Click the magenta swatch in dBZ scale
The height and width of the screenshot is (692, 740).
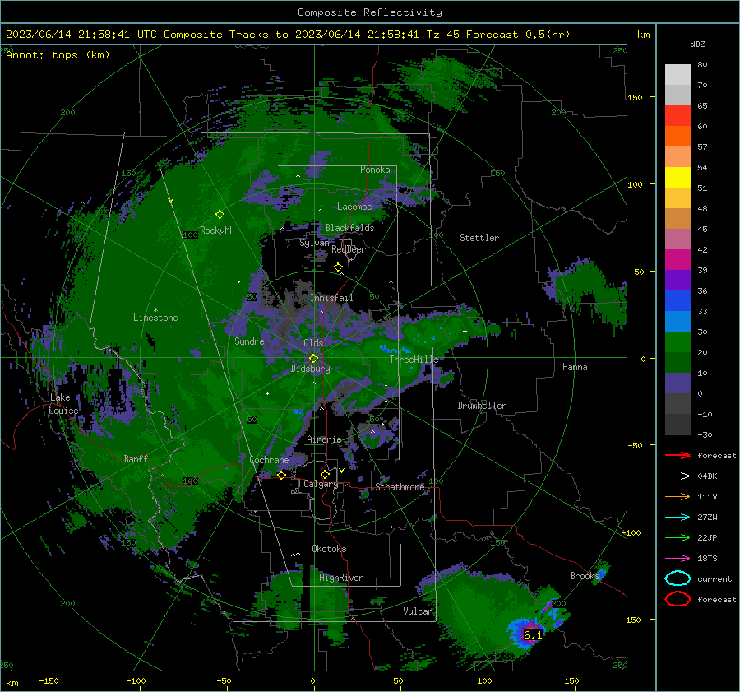click(x=678, y=259)
